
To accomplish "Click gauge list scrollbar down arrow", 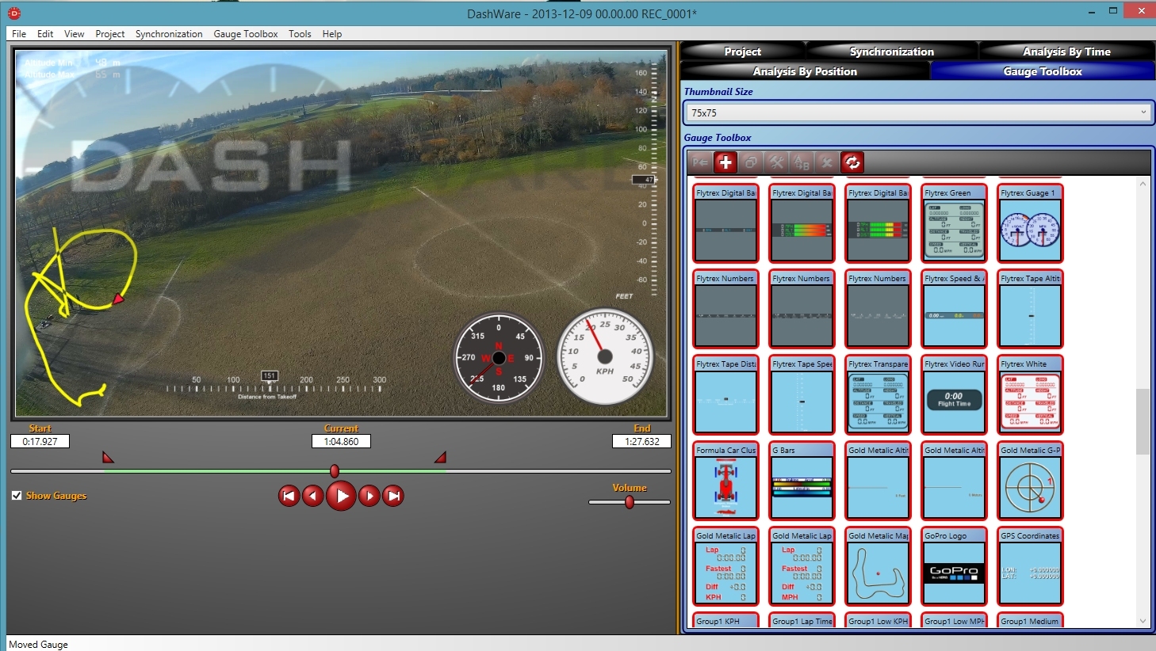I will pyautogui.click(x=1143, y=622).
